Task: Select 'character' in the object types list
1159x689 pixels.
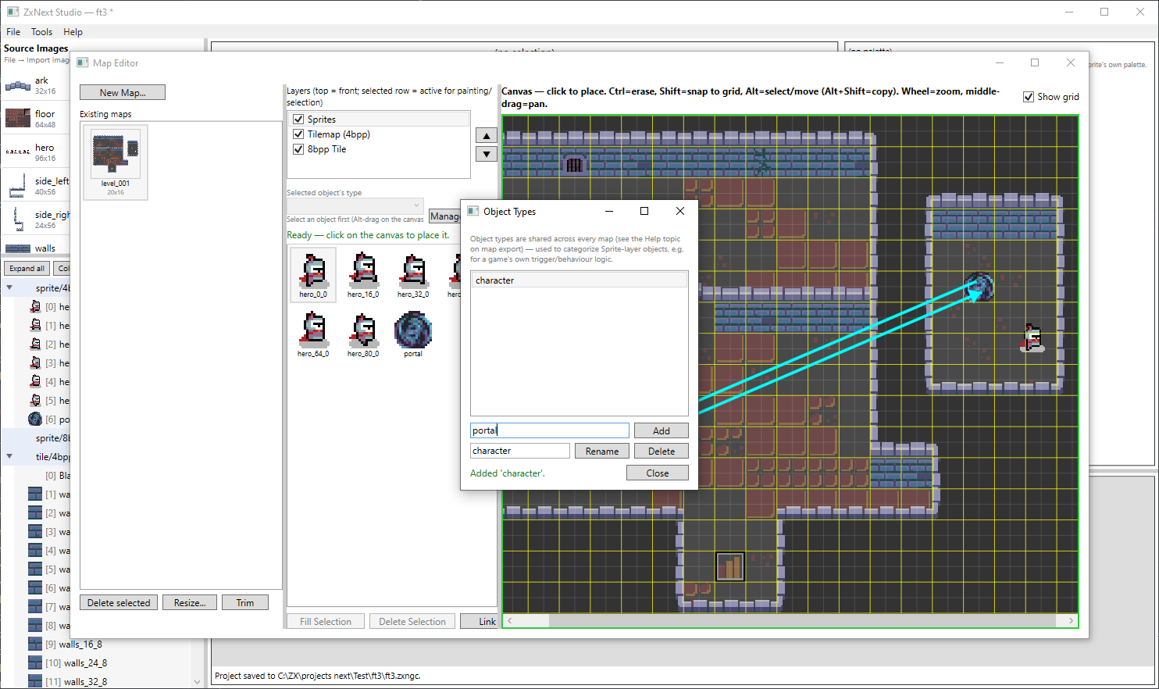Action: tap(579, 280)
